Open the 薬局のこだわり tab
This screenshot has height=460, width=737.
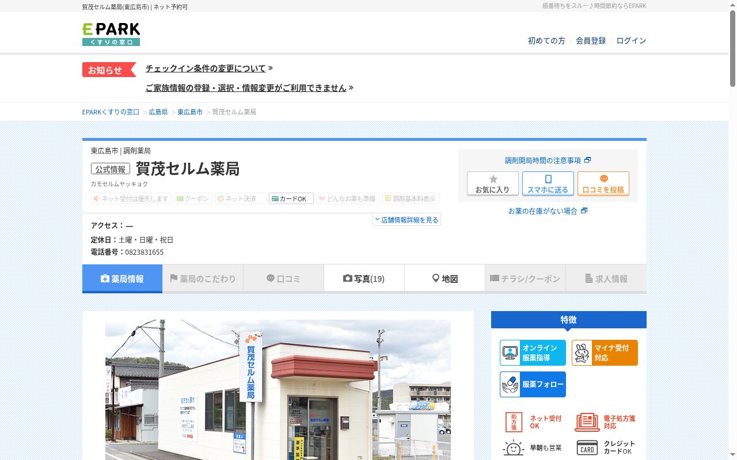(x=203, y=279)
